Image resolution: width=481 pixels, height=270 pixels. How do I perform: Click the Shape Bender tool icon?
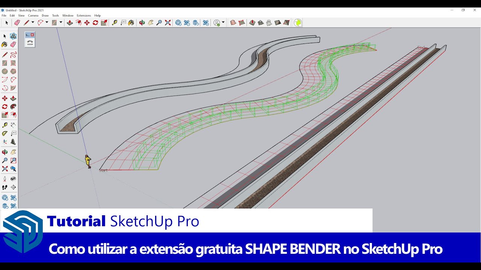[30, 43]
